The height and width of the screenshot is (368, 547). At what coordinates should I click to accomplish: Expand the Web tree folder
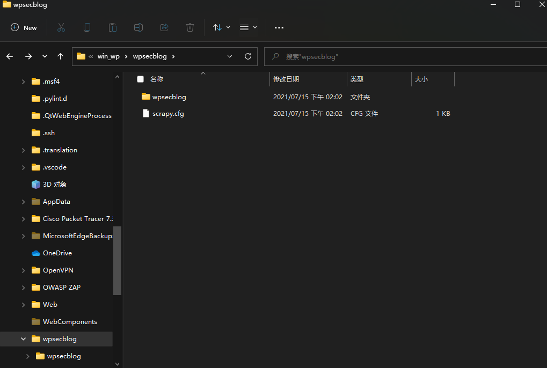point(24,305)
